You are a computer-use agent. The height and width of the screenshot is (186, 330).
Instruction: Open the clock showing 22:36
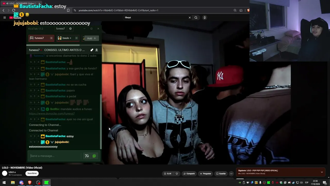tap(315, 183)
